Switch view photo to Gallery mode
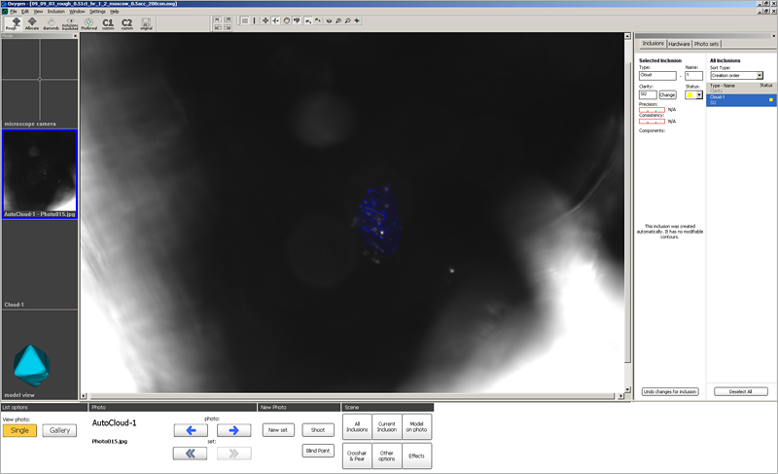The height and width of the screenshot is (474, 778). tap(58, 430)
